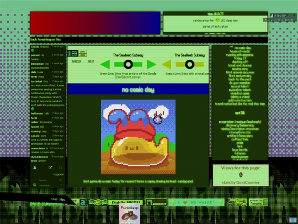Stop the music player
Screen dimensions: 298x224
pyautogui.click(x=54, y=199)
